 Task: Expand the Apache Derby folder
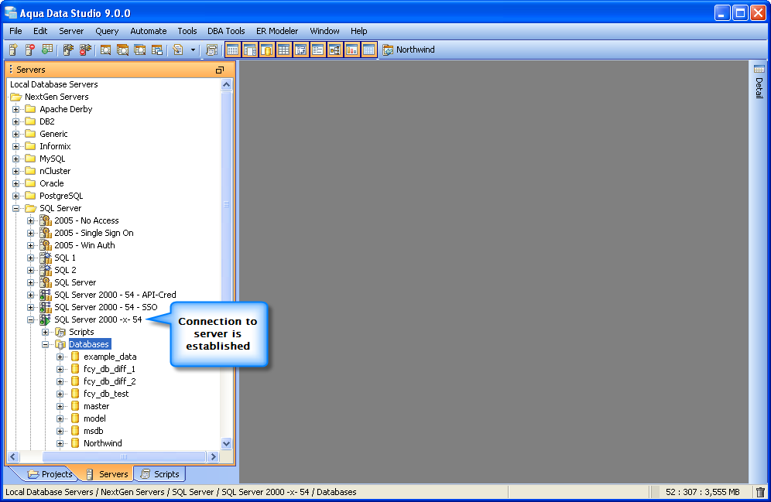point(15,109)
